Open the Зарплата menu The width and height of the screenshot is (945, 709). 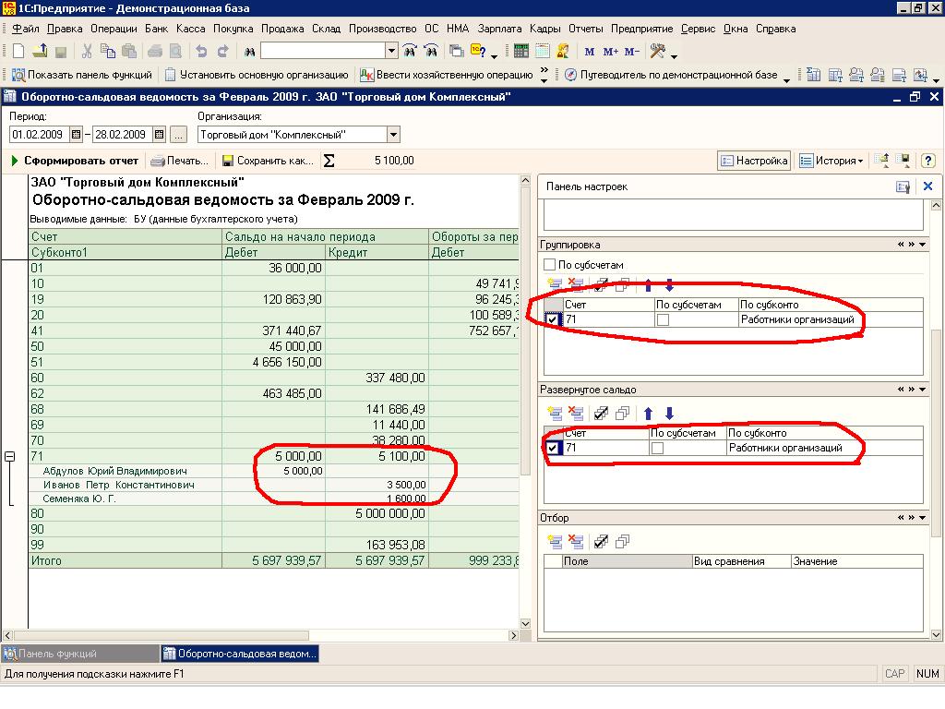tap(499, 29)
